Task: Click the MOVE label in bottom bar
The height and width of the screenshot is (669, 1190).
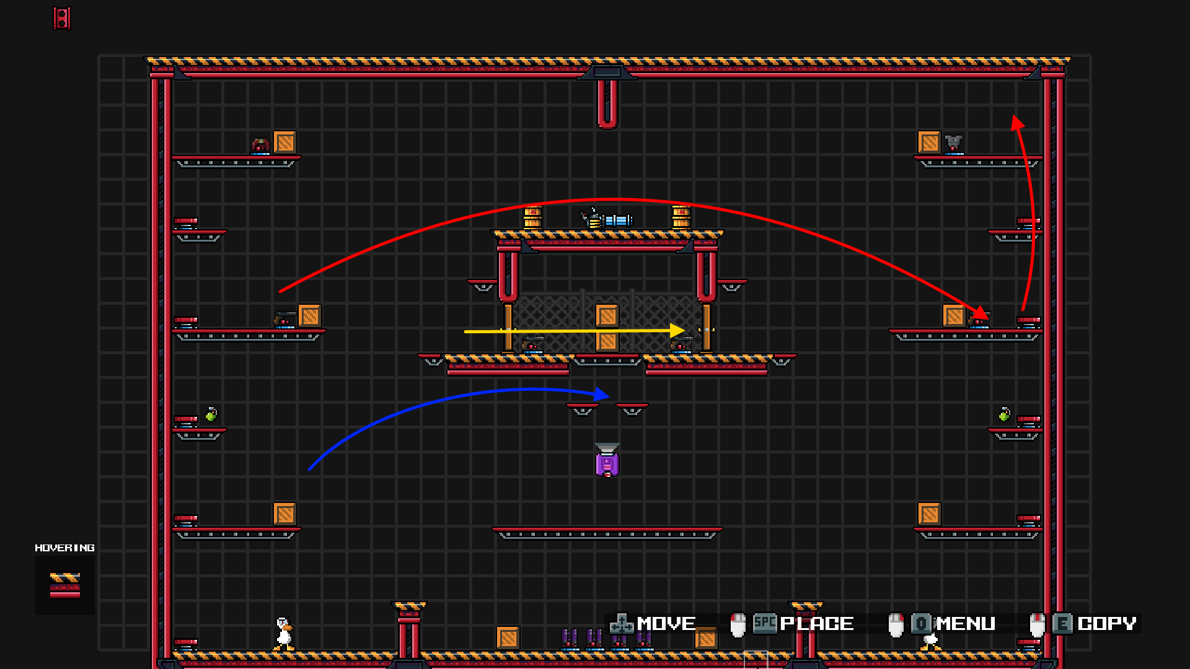Action: point(666,623)
